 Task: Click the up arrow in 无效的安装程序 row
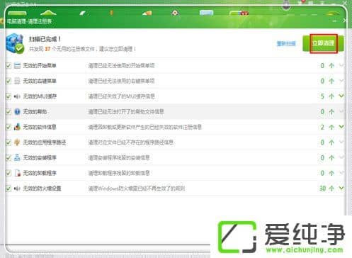tap(331, 157)
